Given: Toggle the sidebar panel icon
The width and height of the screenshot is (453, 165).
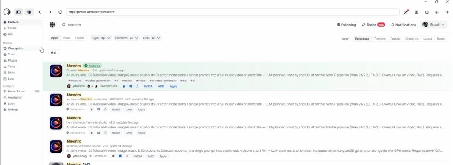Looking at the screenshot, I should pyautogui.click(x=19, y=12).
